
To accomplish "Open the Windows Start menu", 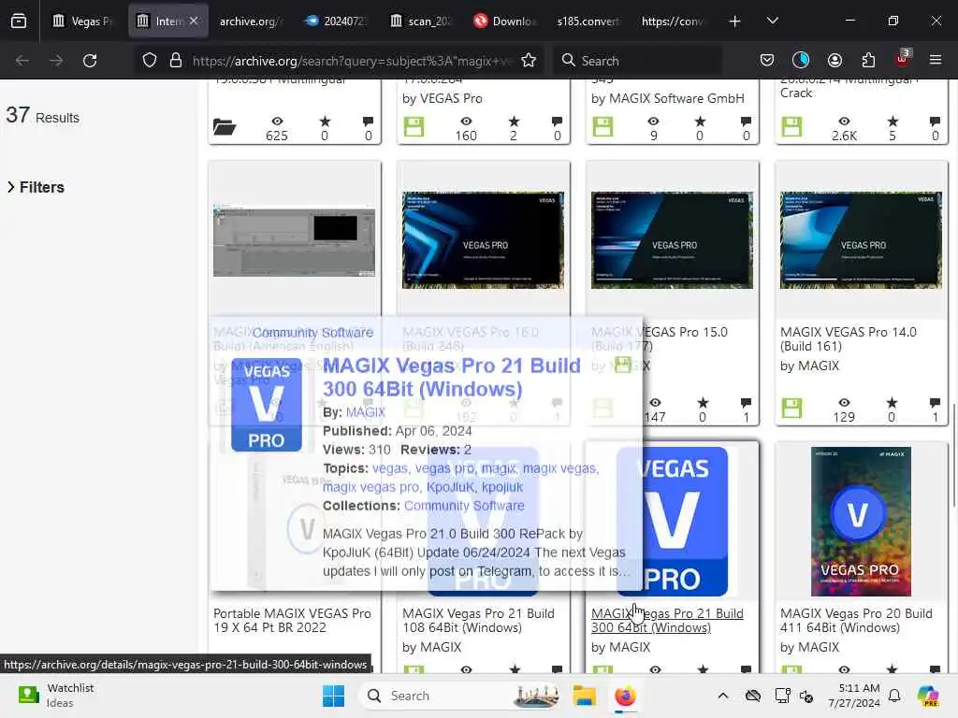I will pyautogui.click(x=333, y=696).
